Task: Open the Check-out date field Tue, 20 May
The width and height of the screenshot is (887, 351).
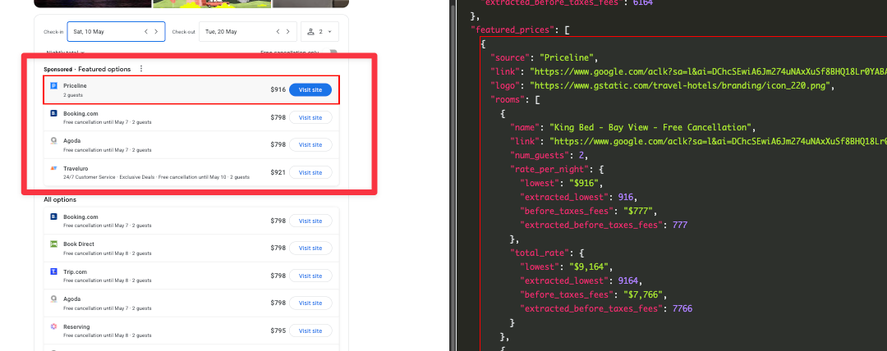Action: 248,32
